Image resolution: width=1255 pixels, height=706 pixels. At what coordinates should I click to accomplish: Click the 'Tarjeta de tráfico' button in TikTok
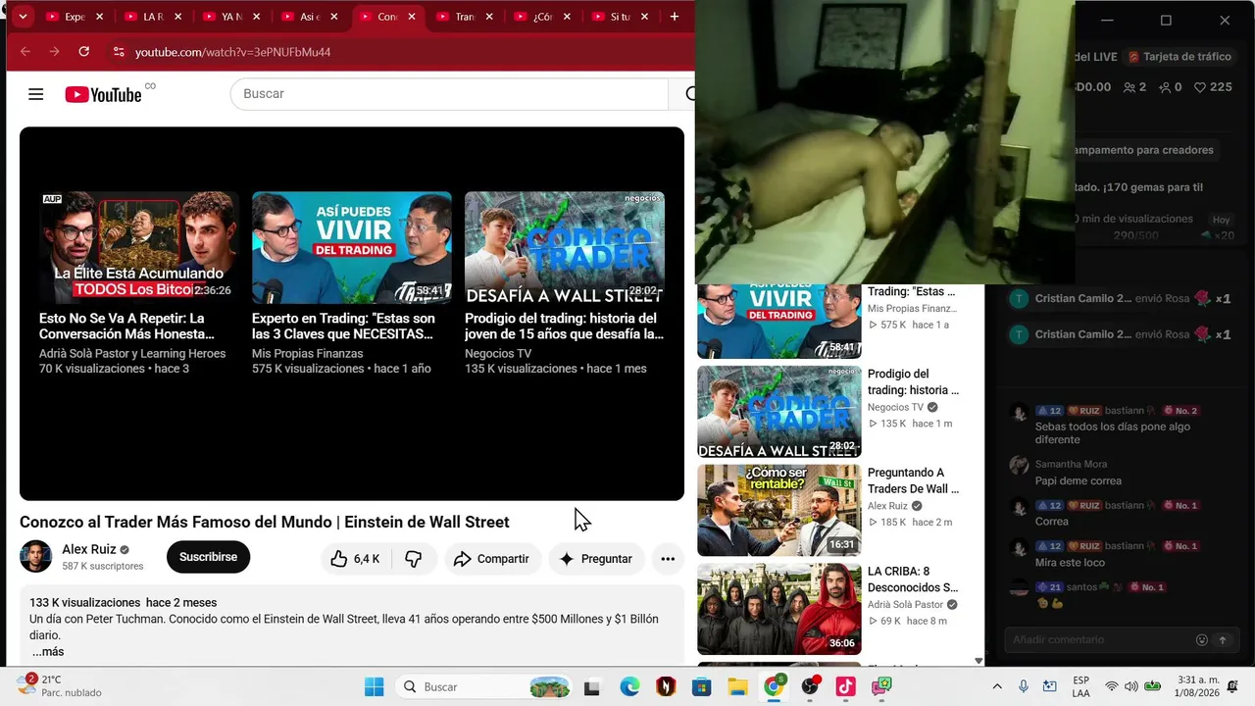pos(1180,57)
